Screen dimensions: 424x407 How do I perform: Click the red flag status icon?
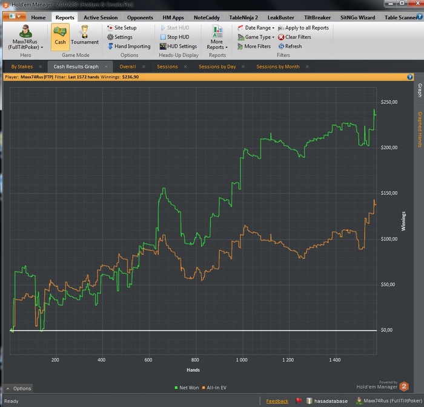click(299, 401)
